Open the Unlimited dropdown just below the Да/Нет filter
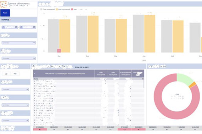Screen dimensions: 202x134 15,90
